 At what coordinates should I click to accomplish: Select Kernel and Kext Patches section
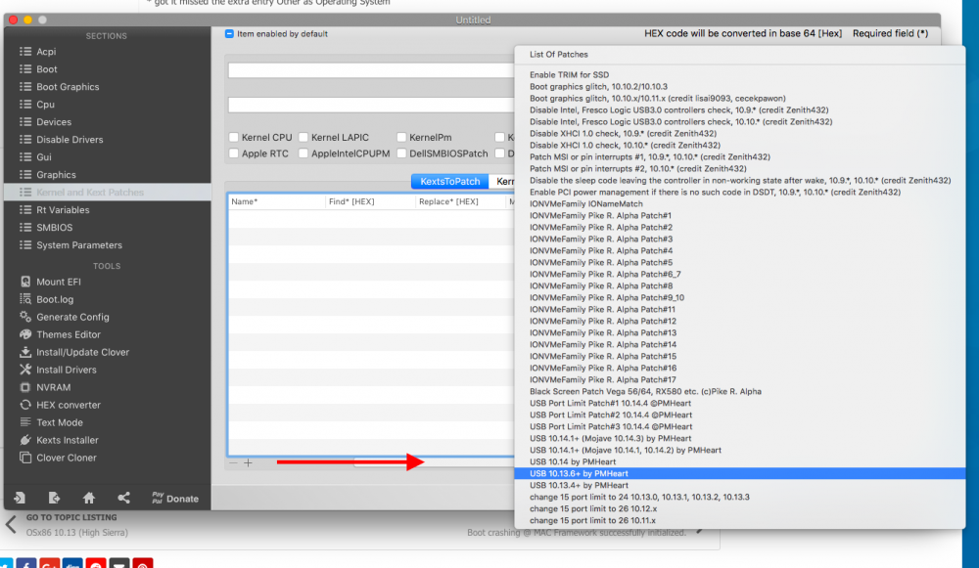point(108,192)
